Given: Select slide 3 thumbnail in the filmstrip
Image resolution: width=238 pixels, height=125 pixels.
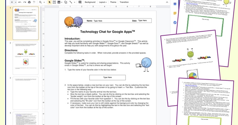Looking at the screenshot, I should 25,93.
